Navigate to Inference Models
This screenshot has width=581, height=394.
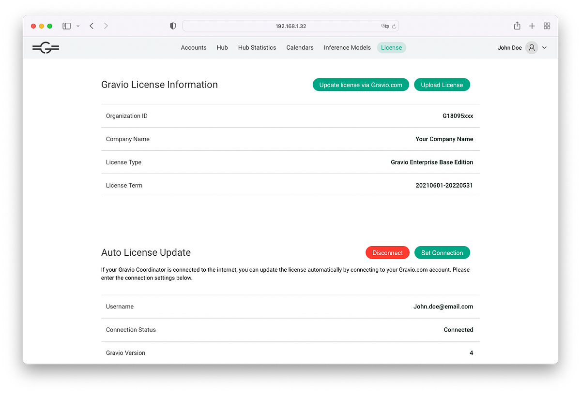(x=347, y=47)
